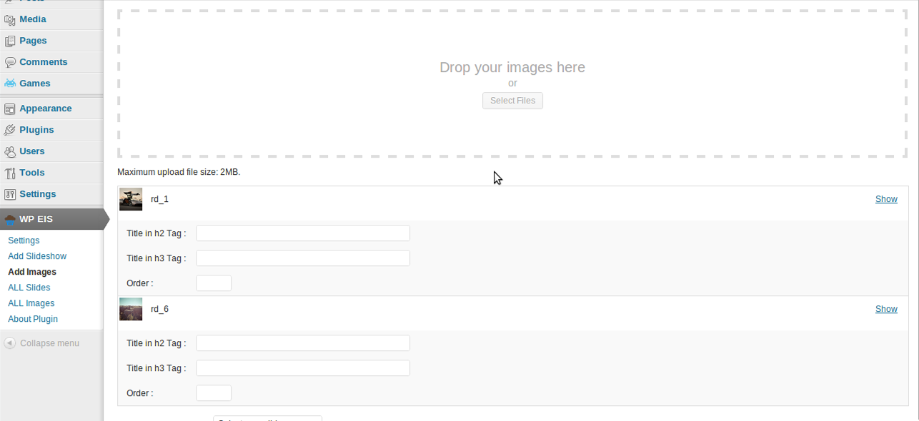Collapse the admin menu
919x421 pixels.
[41, 343]
